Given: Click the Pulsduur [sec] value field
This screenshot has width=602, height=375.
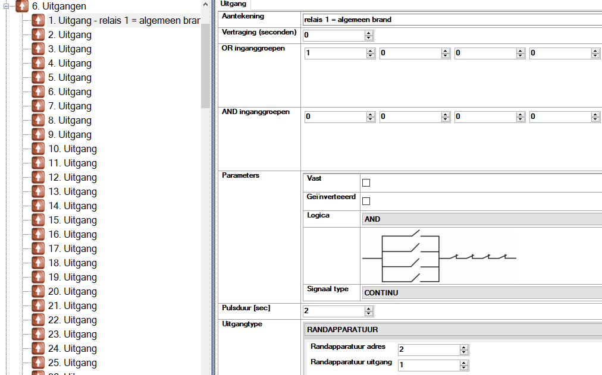Looking at the screenshot, I should (x=334, y=311).
